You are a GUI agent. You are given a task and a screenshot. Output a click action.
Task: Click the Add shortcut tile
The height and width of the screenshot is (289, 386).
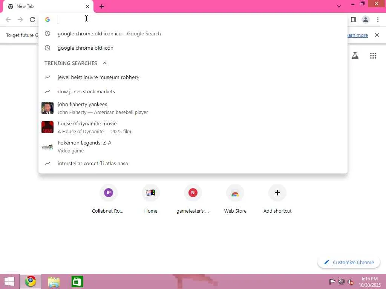click(x=277, y=199)
